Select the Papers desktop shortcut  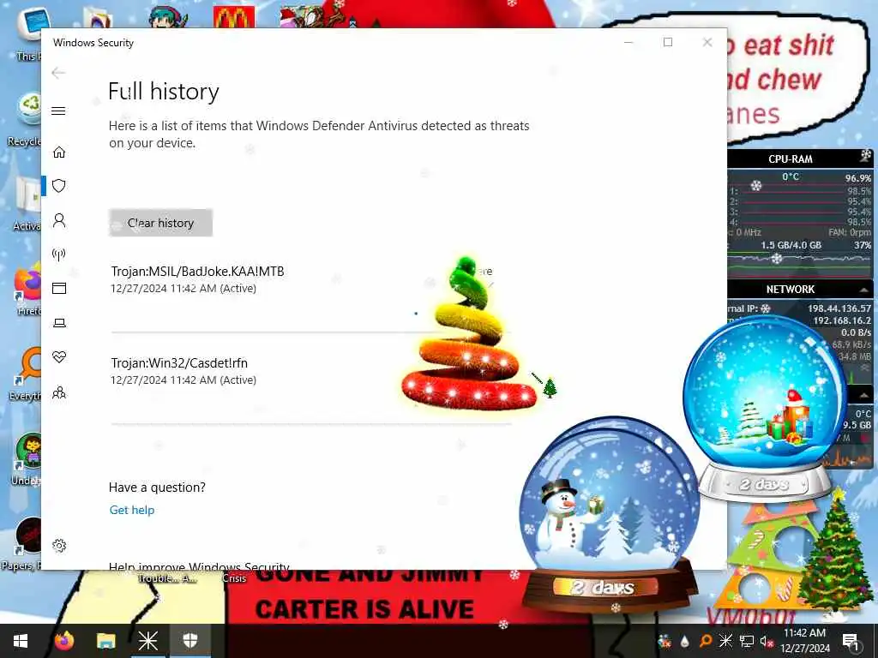(x=22, y=544)
